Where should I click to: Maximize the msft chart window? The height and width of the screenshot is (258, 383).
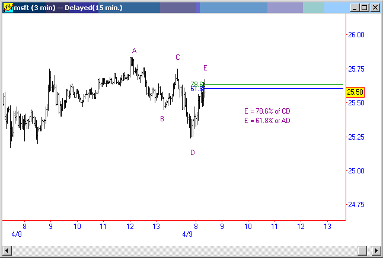364,8
